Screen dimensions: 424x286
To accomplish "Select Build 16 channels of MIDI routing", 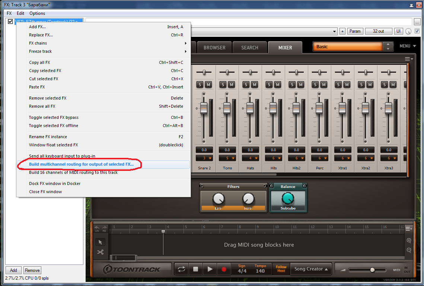I will [103, 172].
